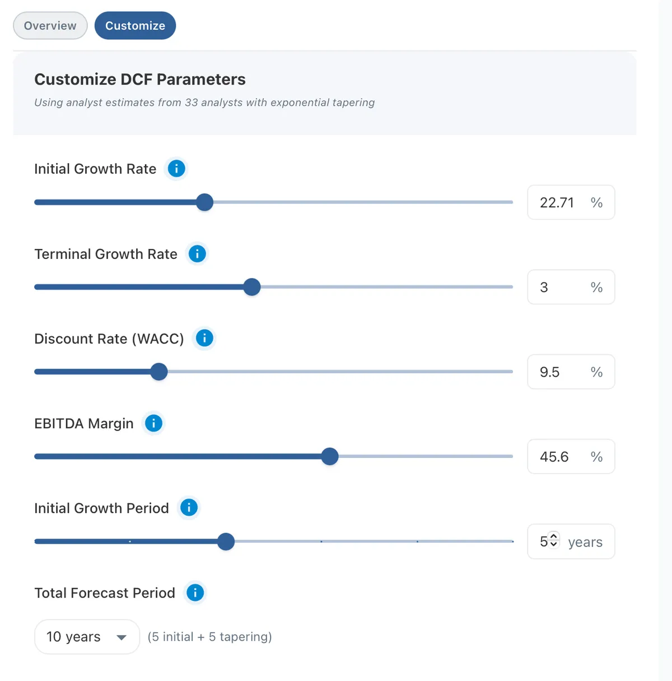672x681 pixels.
Task: Show Total Forecast Period info icon
Action: tap(195, 592)
